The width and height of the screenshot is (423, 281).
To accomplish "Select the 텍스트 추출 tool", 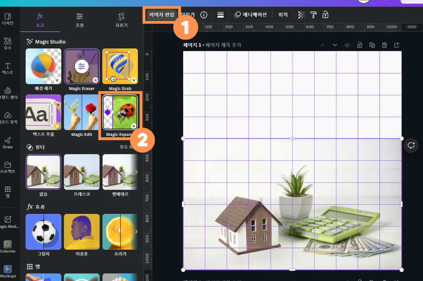I will pos(43,112).
